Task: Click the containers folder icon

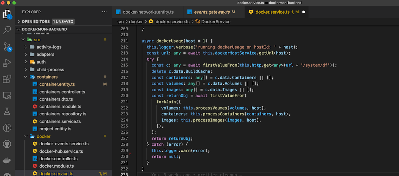Action: point(32,77)
